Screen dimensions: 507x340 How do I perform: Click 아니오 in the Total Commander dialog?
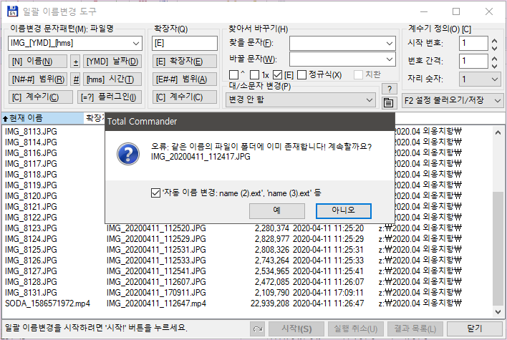[344, 210]
